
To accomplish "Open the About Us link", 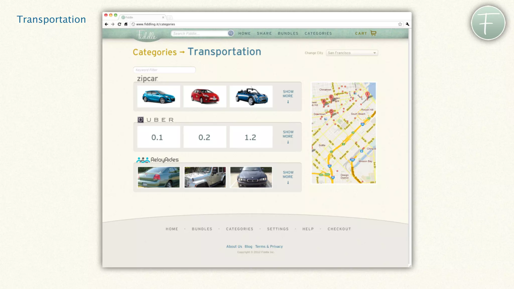I will (x=234, y=247).
